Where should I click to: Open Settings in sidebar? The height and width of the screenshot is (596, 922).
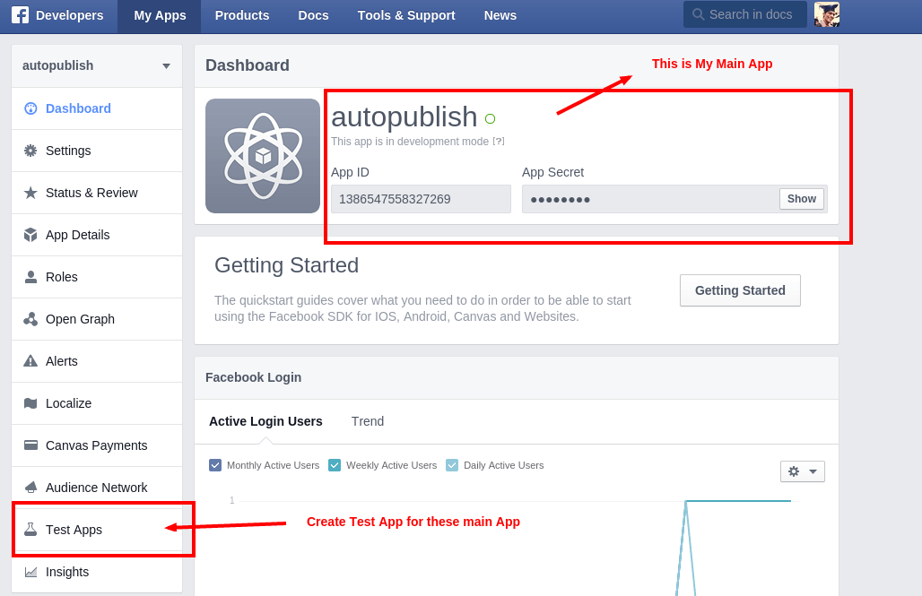pos(97,151)
